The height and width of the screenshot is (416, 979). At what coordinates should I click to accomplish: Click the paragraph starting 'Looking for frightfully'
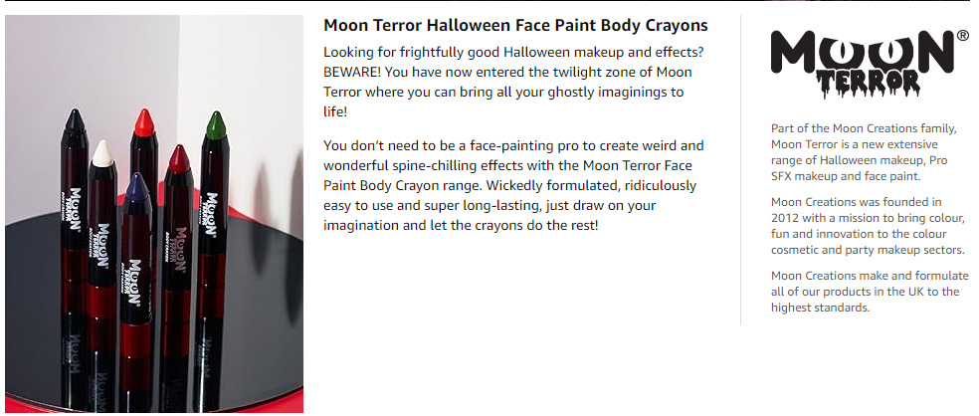point(513,82)
